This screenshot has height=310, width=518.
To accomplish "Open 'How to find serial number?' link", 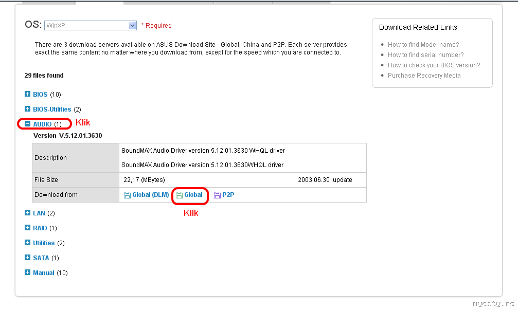I will pyautogui.click(x=425, y=55).
